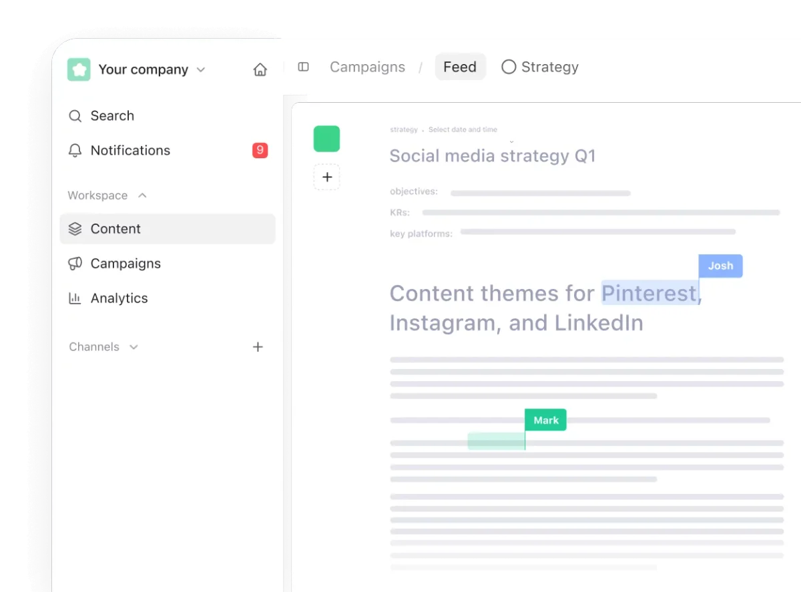This screenshot has height=592, width=801.
Task: Expand the Channels section
Action: [133, 346]
